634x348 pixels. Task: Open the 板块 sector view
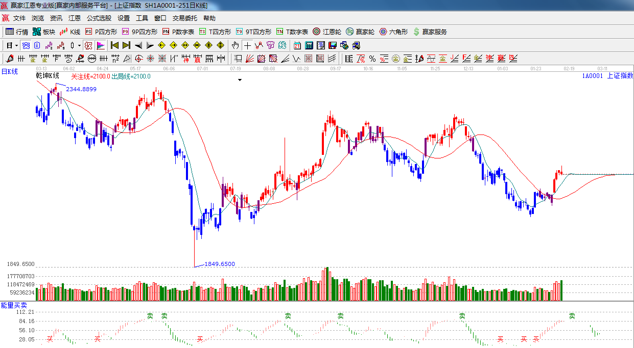click(43, 32)
